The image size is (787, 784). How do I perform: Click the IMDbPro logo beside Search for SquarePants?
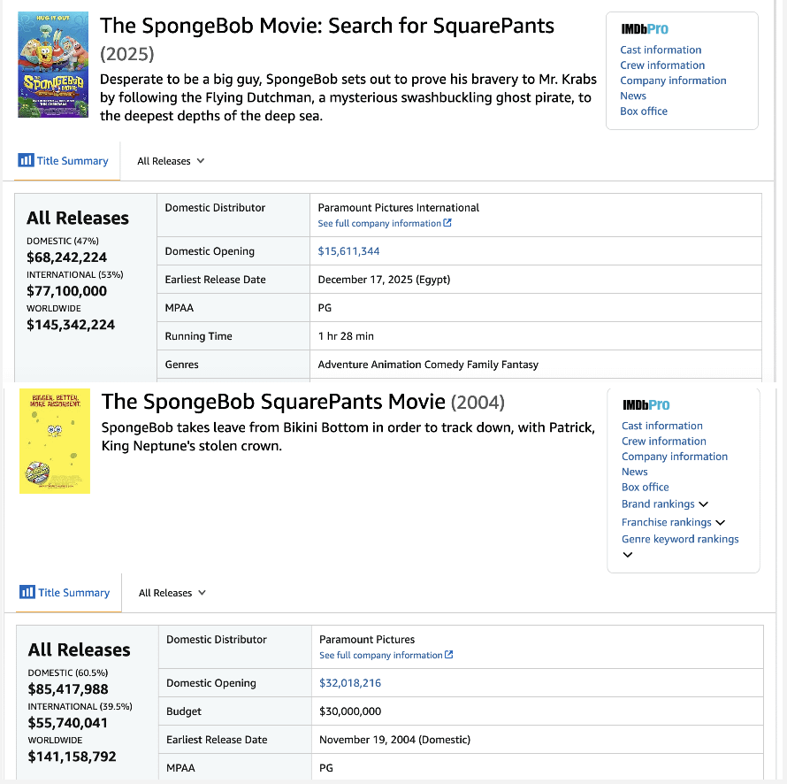click(x=645, y=29)
